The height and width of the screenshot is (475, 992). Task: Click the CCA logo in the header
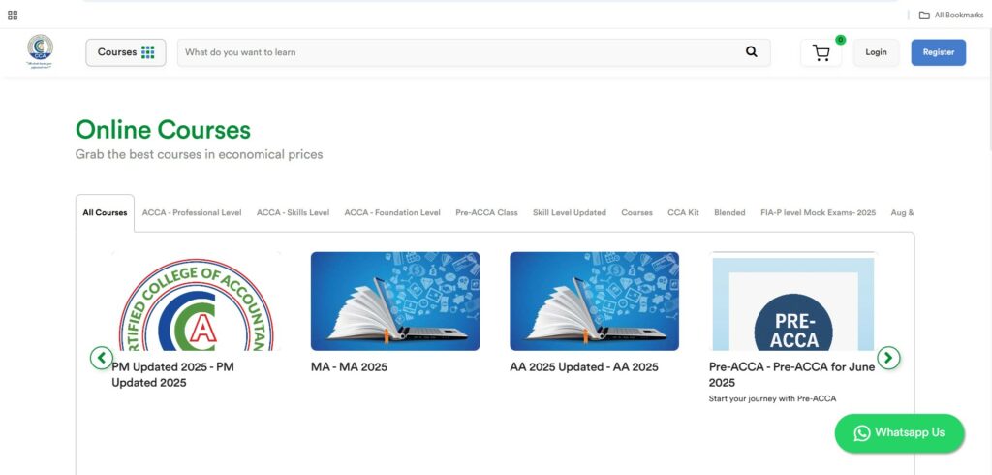point(40,51)
